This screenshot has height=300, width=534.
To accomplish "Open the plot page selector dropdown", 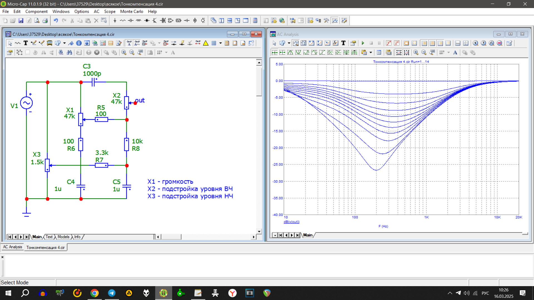I will click(x=275, y=235).
